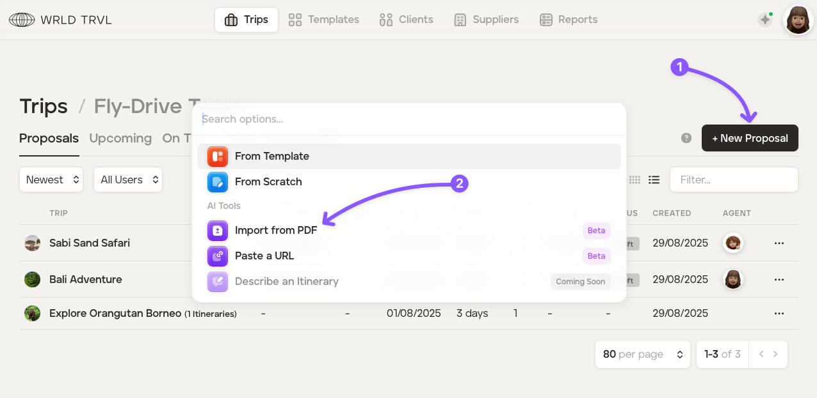Viewport: 817px width, 398px height.
Task: Open more options for Bali Adventure
Action: (779, 280)
